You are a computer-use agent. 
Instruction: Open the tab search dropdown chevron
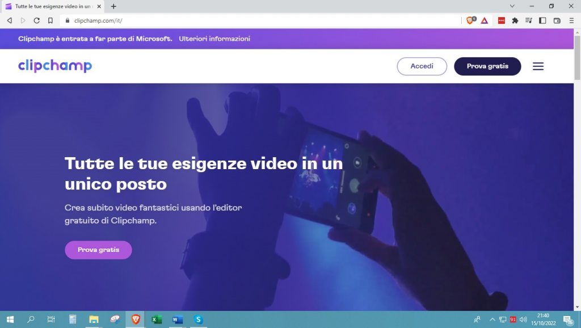pyautogui.click(x=512, y=6)
